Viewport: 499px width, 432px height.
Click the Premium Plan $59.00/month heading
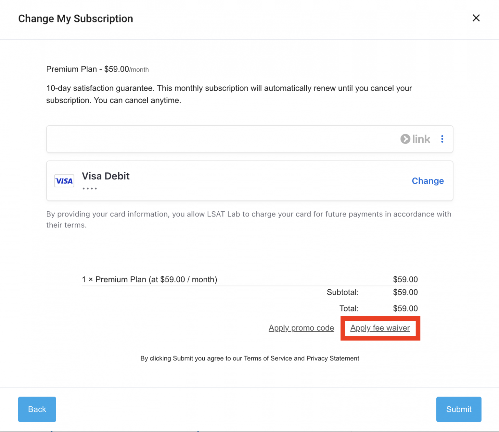click(x=97, y=69)
